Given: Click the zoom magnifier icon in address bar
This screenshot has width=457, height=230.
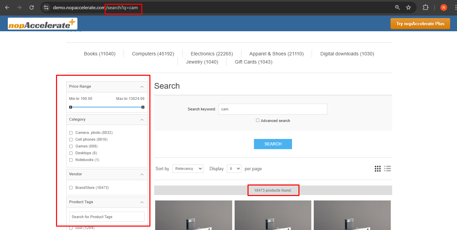Looking at the screenshot, I should coord(397,7).
